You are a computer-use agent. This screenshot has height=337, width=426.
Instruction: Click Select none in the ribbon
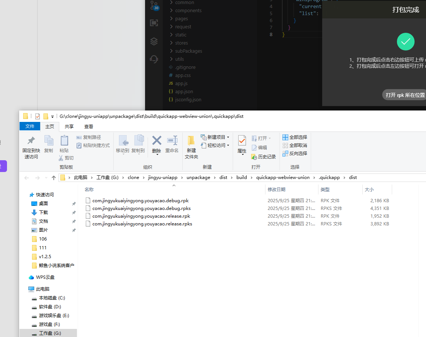[295, 145]
